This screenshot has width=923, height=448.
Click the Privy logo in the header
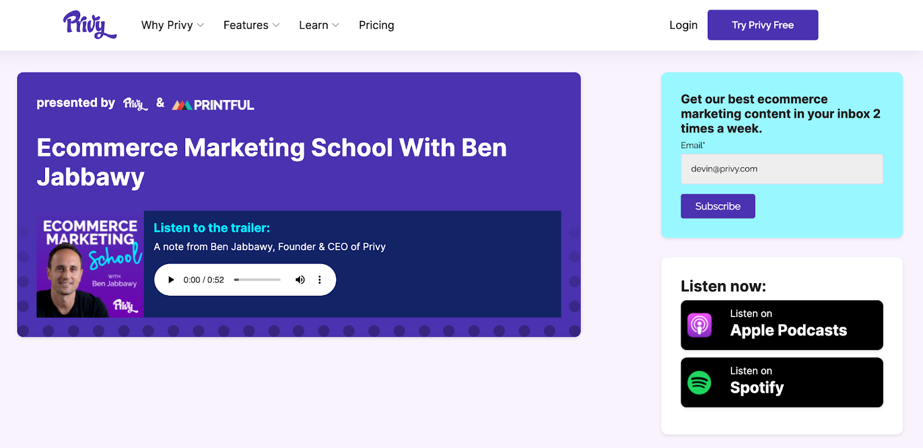(90, 25)
